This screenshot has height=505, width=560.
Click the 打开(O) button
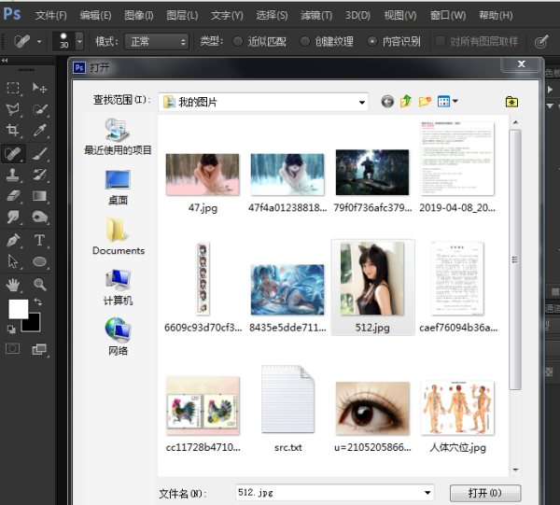tap(485, 493)
